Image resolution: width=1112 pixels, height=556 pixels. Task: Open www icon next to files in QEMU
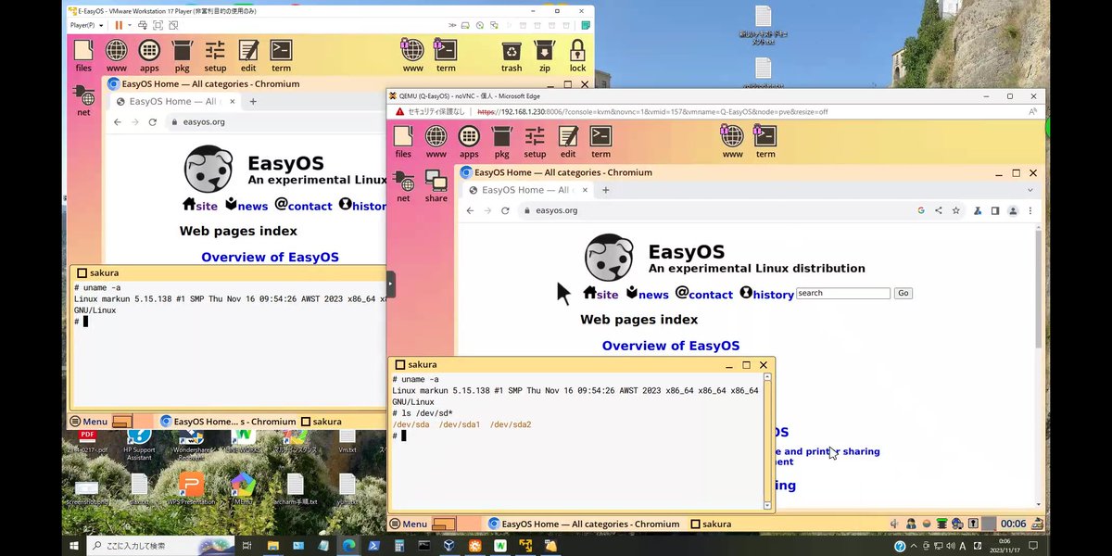pos(436,142)
